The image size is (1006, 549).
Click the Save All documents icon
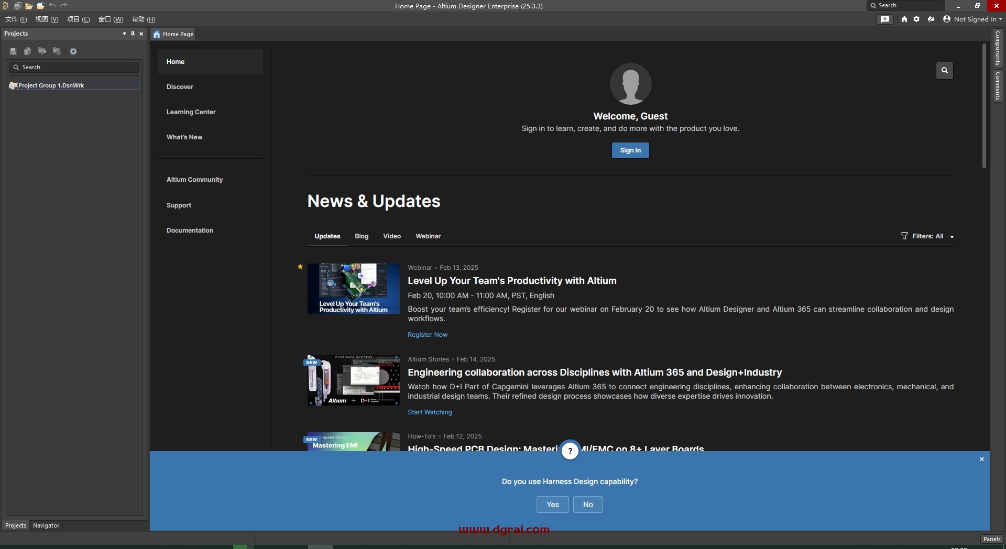coord(17,6)
